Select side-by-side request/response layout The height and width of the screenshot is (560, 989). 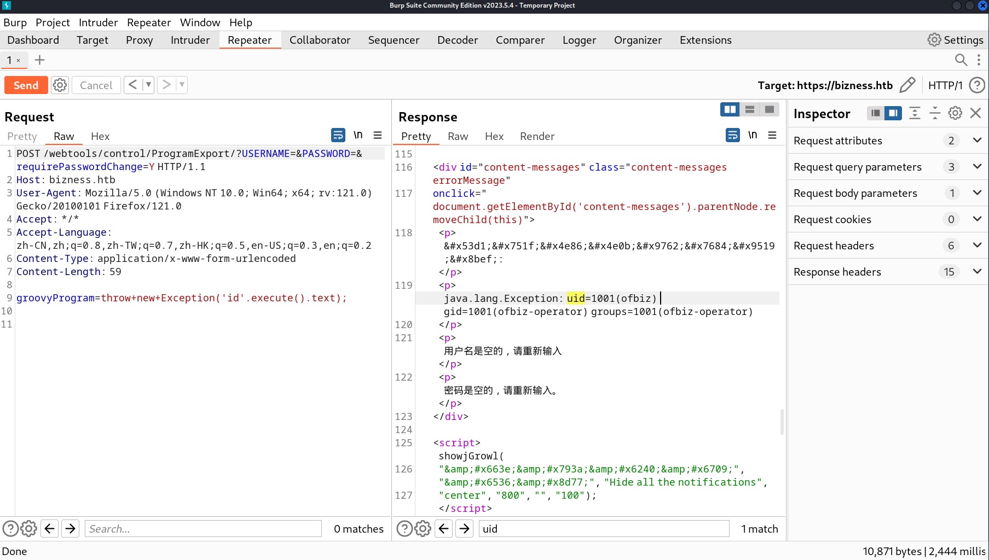[x=730, y=110]
